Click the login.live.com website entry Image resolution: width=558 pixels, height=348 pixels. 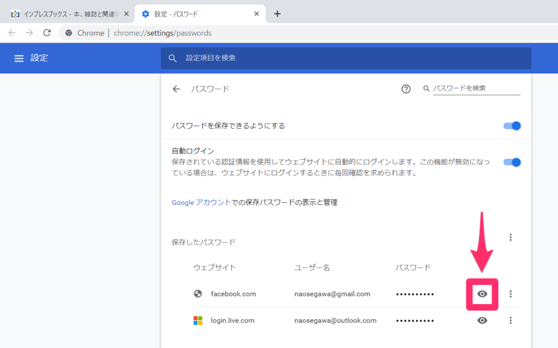click(x=233, y=321)
